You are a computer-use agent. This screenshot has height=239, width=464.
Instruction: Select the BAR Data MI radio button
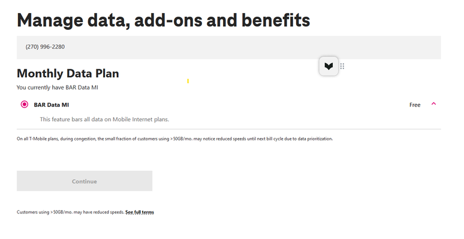pos(24,104)
